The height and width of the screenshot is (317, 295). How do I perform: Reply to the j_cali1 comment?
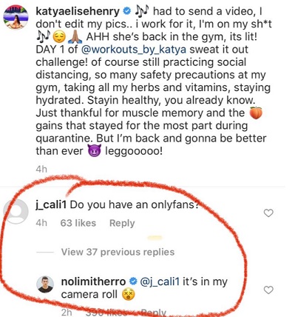tap(122, 223)
